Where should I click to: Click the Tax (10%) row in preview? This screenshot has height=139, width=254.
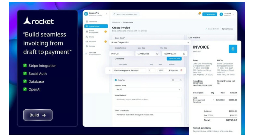point(220,116)
